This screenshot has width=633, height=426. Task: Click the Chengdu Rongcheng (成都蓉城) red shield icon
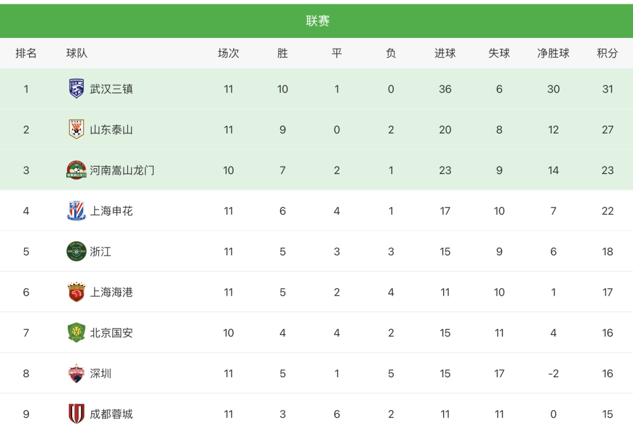point(77,413)
